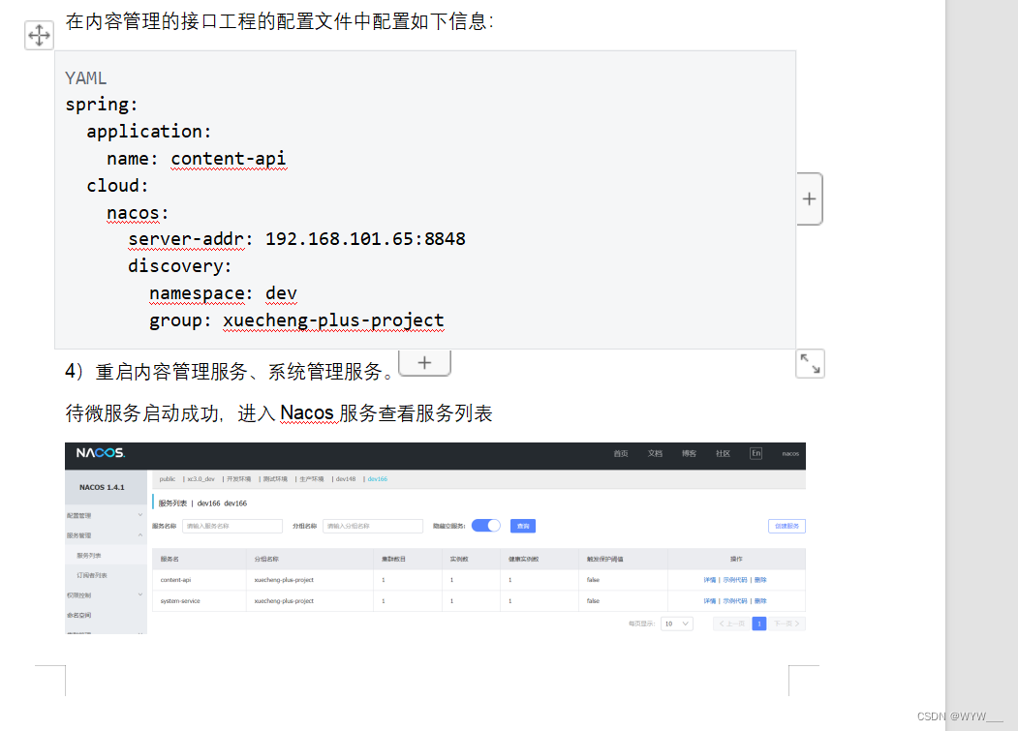Open 社区 in the Nacos top bar
The image size is (1018, 731).
(x=723, y=453)
